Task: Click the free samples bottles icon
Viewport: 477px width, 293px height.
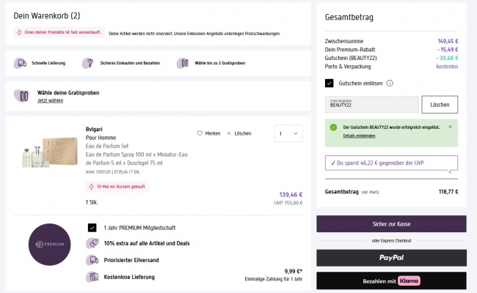Action: coord(182,64)
